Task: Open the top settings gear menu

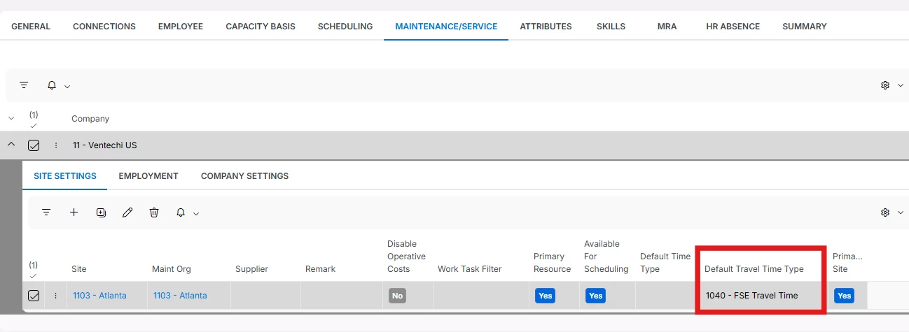Action: point(885,85)
